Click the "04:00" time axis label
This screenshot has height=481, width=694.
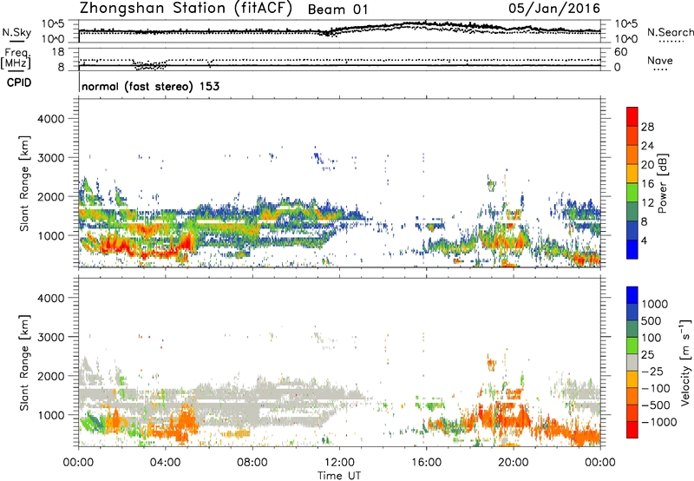(x=166, y=463)
